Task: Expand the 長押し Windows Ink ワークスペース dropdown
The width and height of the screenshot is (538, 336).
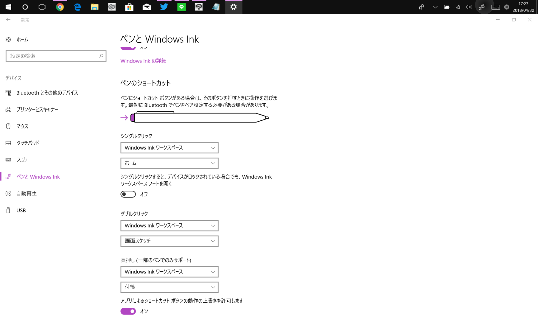Action: click(169, 272)
